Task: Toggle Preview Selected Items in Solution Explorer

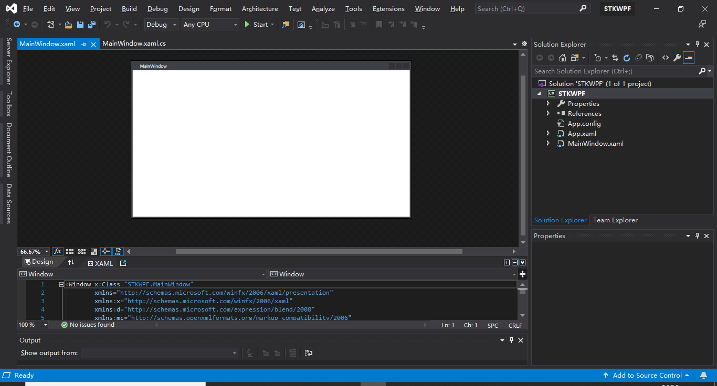Action: pyautogui.click(x=689, y=57)
